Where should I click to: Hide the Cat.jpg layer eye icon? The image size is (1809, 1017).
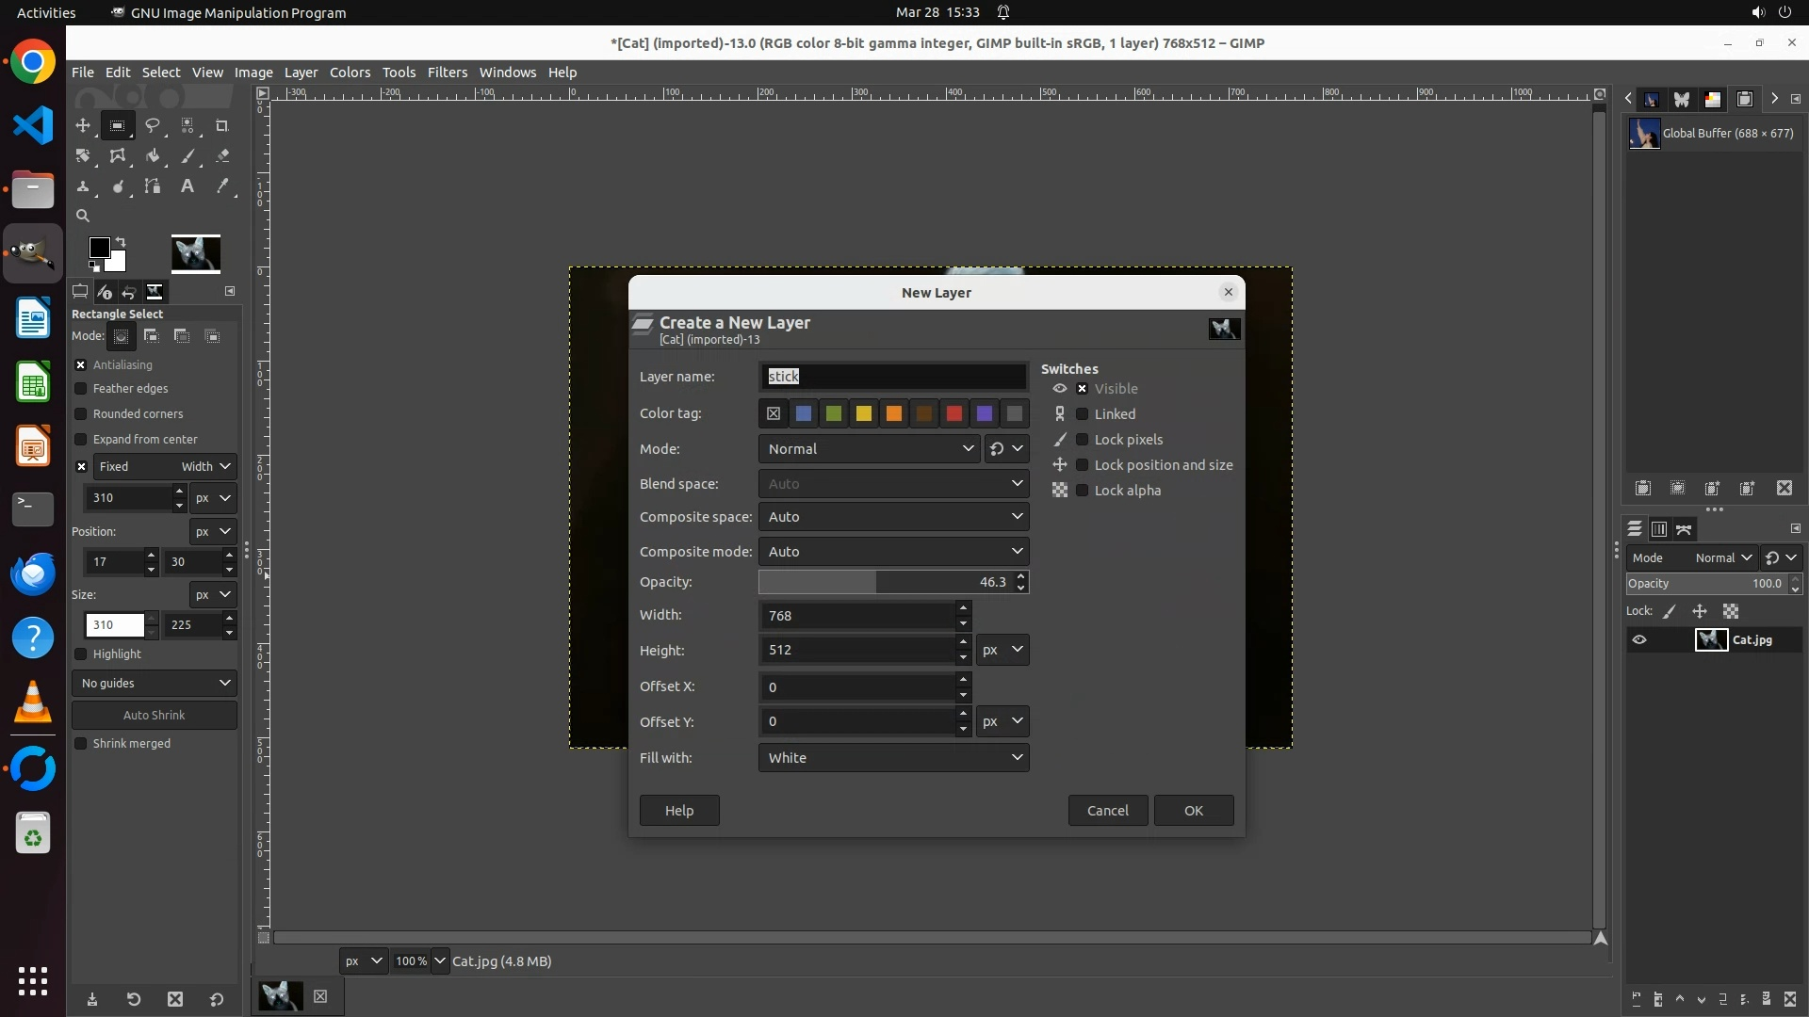pos(1639,640)
